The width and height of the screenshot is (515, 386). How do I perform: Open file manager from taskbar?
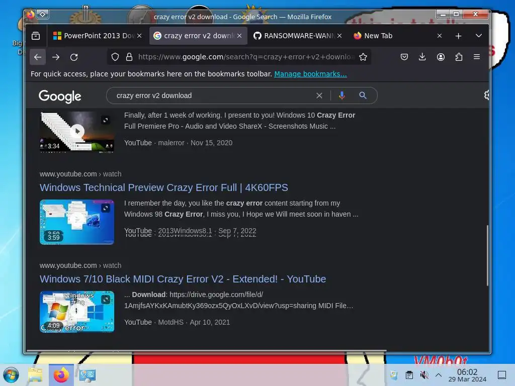tap(35, 375)
